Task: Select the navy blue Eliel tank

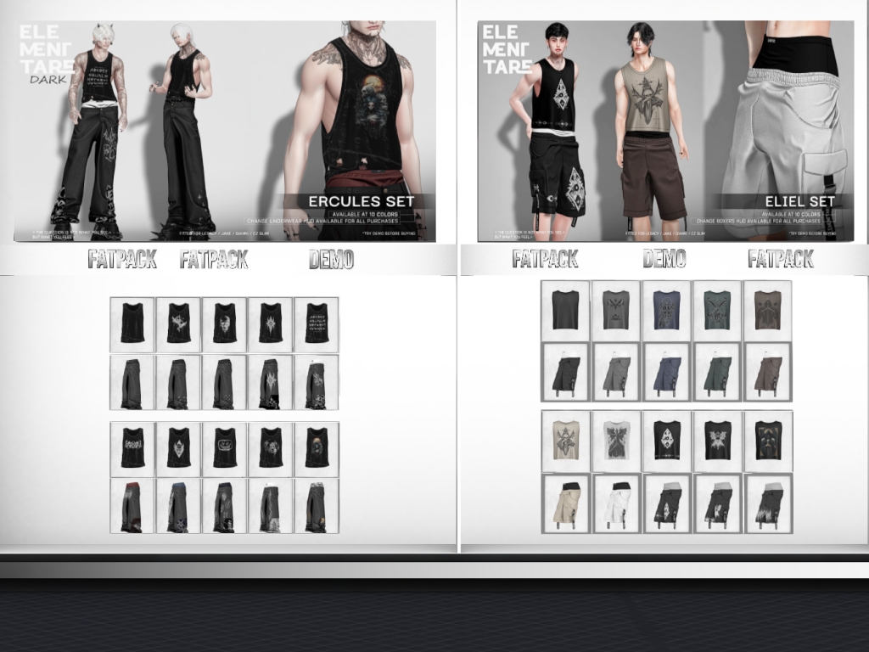Action: point(666,311)
